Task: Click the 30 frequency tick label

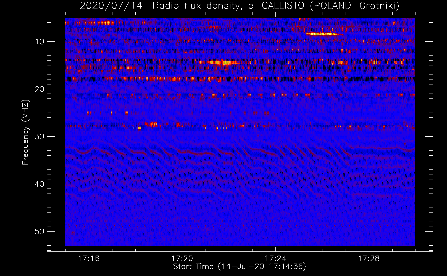Action: tap(40, 137)
